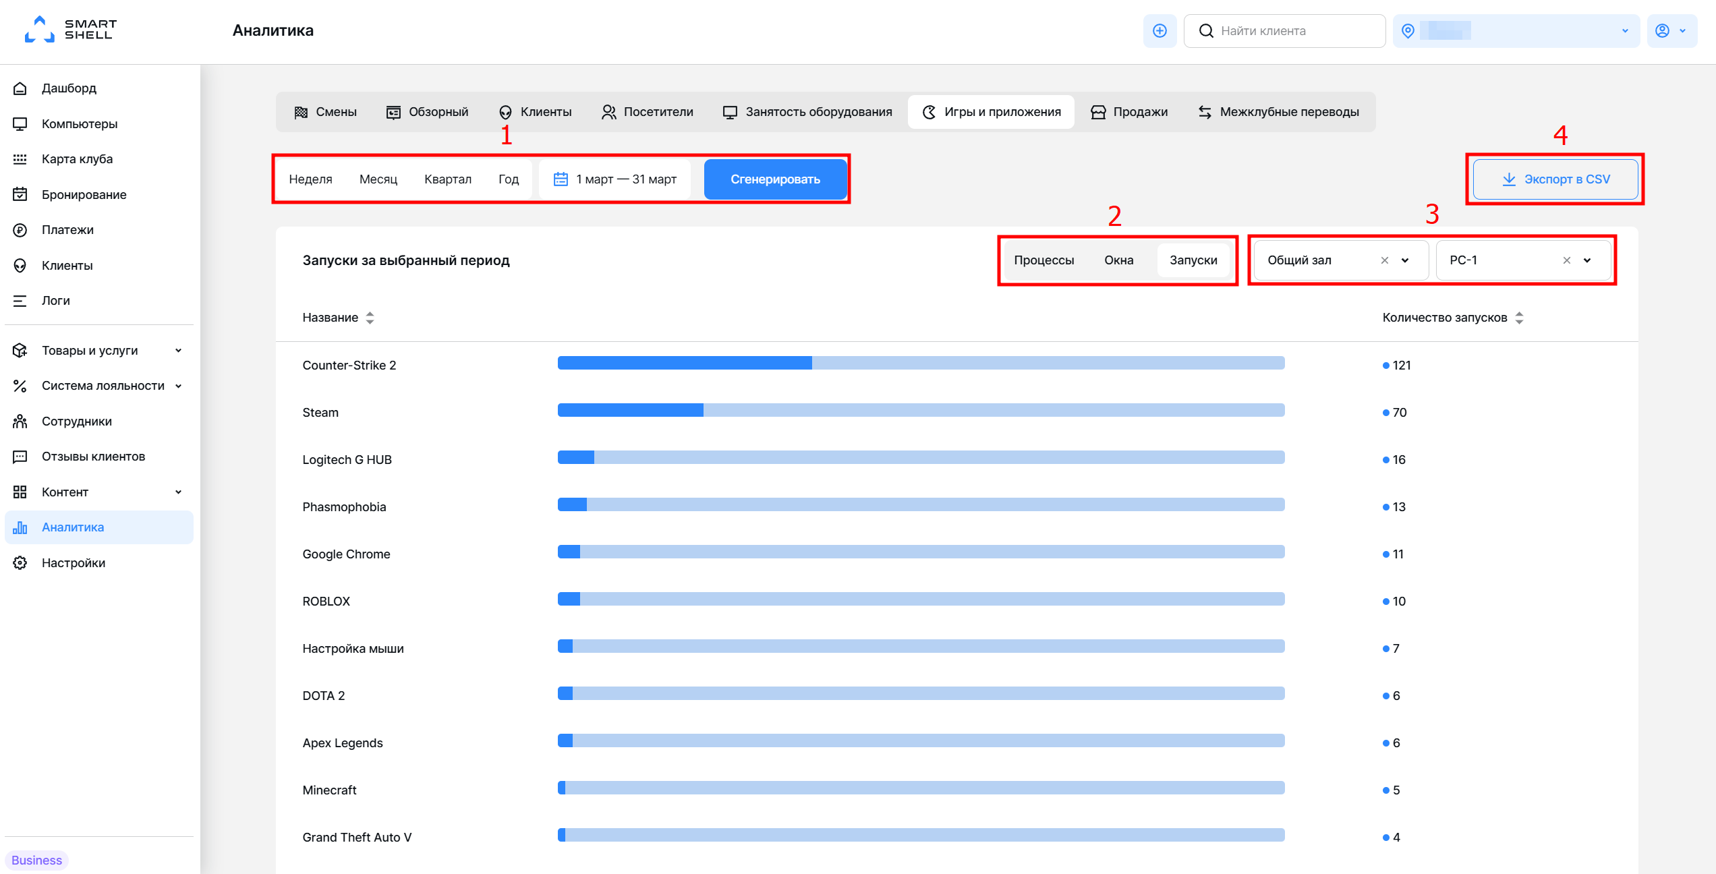
Task: Open the Смены tab
Action: pyautogui.click(x=326, y=112)
